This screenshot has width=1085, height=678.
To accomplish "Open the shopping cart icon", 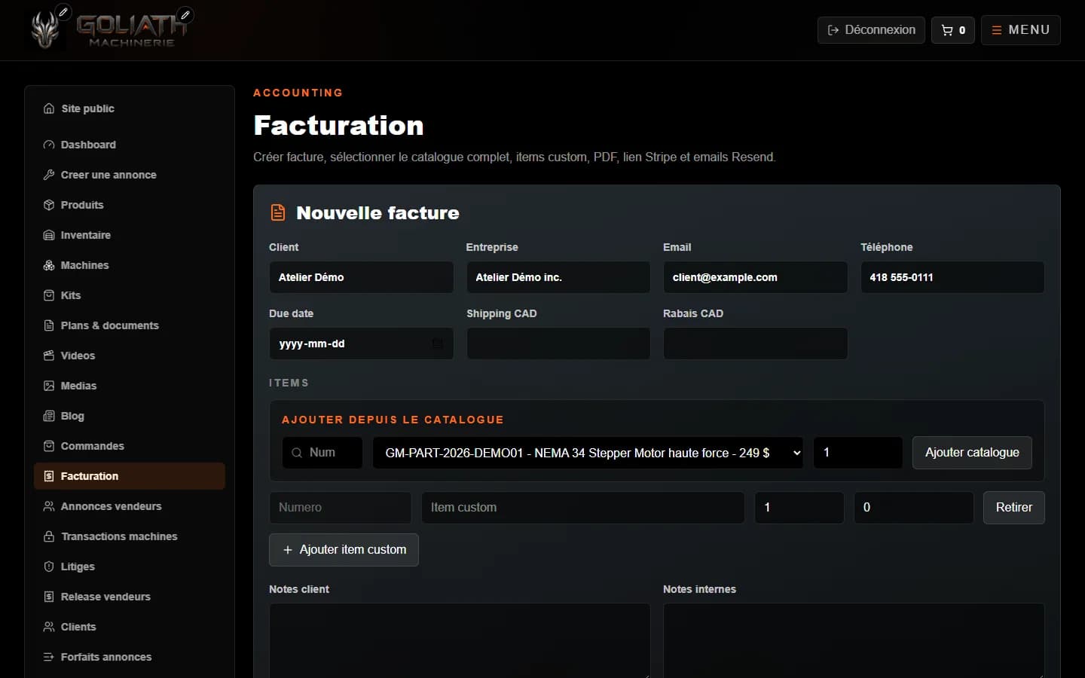I will click(953, 30).
